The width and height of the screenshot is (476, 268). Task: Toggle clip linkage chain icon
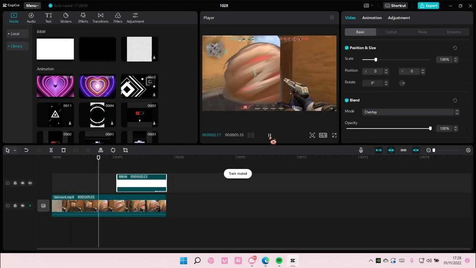[403, 150]
